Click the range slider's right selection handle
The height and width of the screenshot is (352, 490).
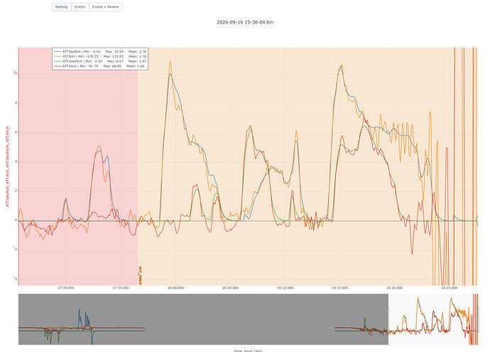[478, 319]
